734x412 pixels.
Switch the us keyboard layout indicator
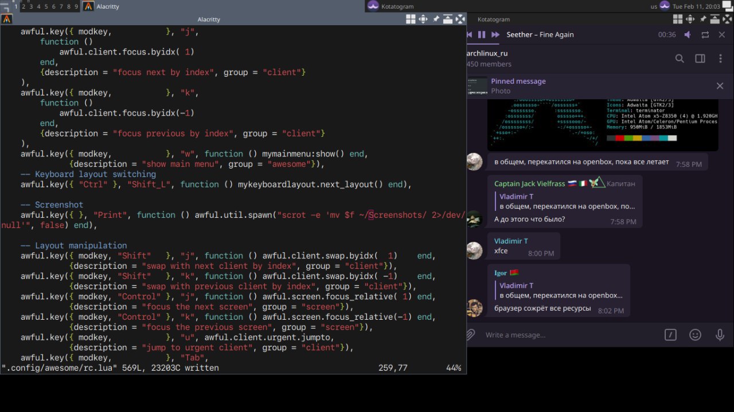pyautogui.click(x=654, y=7)
